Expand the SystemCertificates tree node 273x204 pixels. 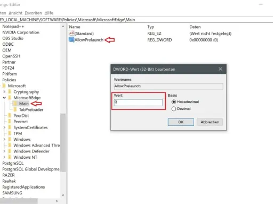(x=4, y=127)
